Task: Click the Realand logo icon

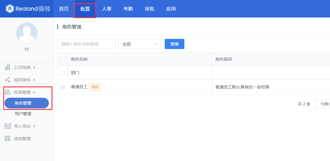Action: pyautogui.click(x=10, y=9)
